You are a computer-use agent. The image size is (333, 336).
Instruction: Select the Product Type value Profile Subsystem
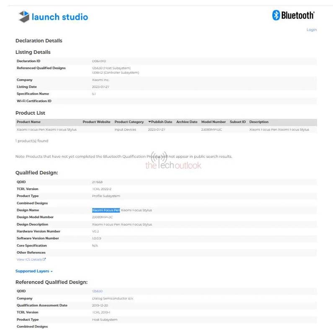tap(106, 196)
